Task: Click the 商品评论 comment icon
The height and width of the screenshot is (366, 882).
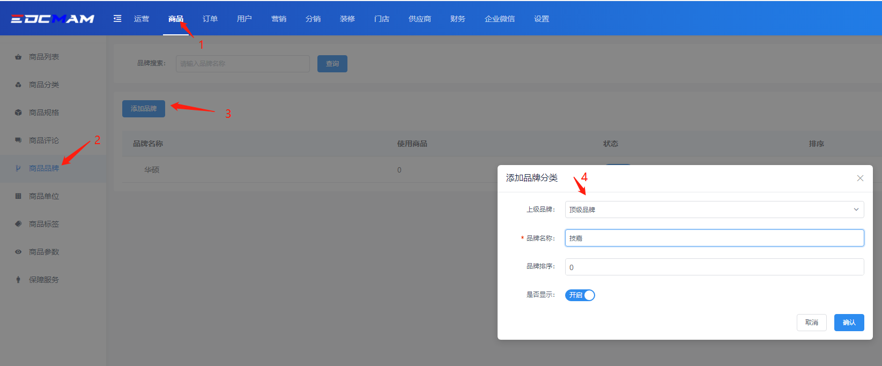Action: pyautogui.click(x=18, y=140)
